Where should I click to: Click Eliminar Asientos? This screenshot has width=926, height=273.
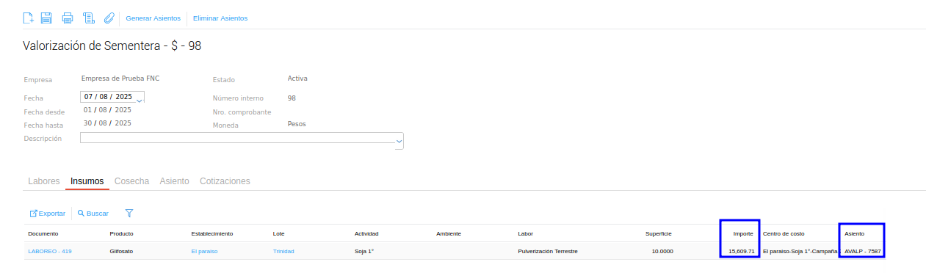click(x=220, y=18)
